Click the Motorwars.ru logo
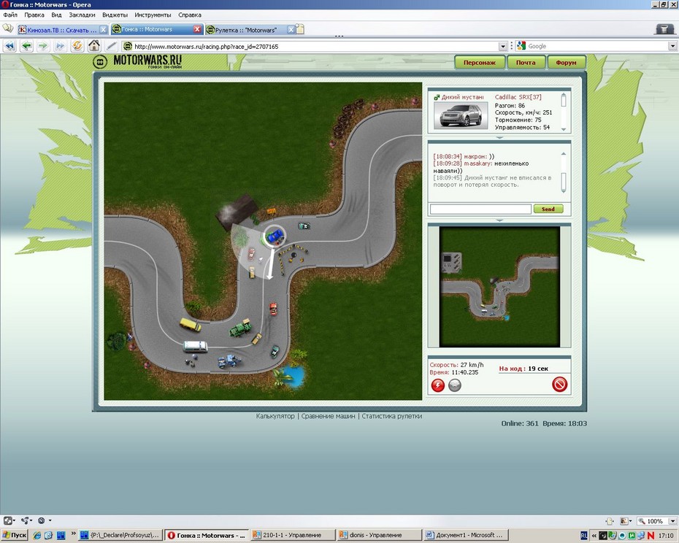The height and width of the screenshot is (543, 679). tap(138, 61)
